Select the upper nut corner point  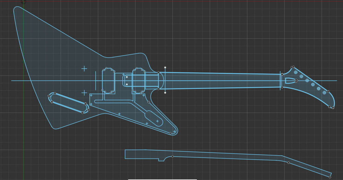282,74
